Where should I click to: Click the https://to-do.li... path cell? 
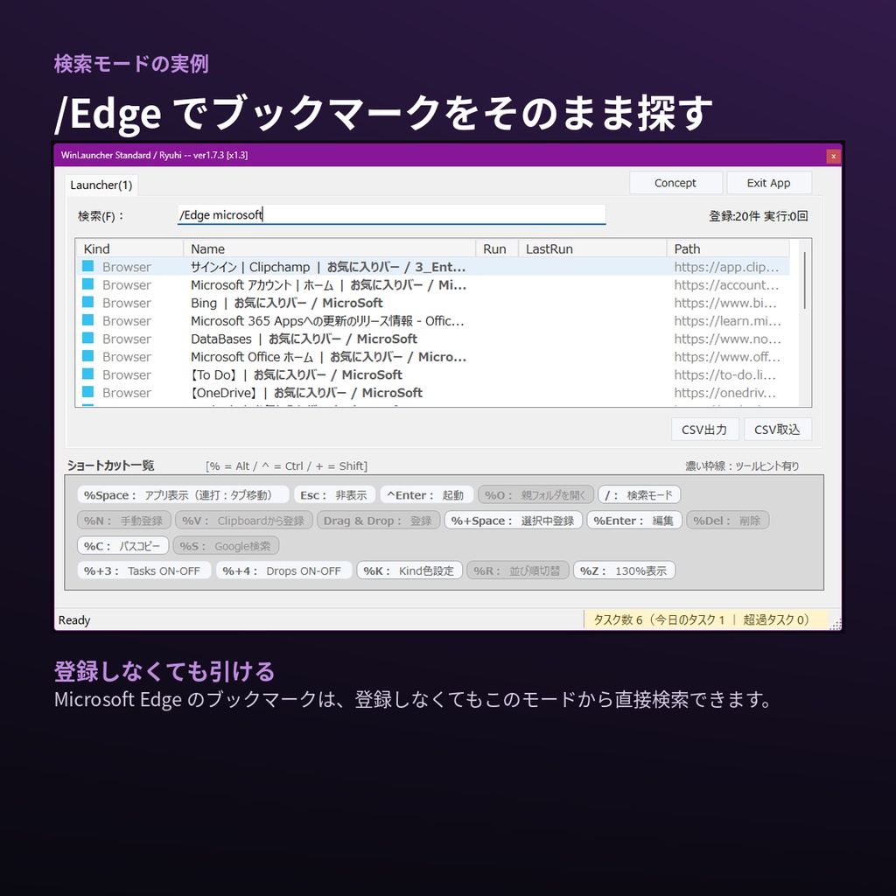(725, 374)
